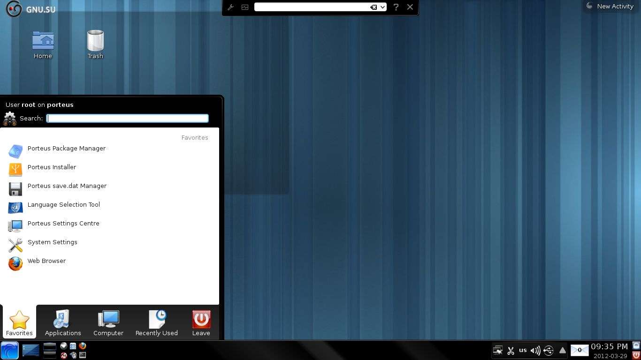Close the KRunner bar
Image resolution: width=641 pixels, height=360 pixels.
coord(410,7)
